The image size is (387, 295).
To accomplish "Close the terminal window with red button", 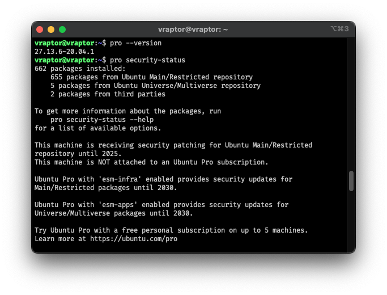I will 40,29.
